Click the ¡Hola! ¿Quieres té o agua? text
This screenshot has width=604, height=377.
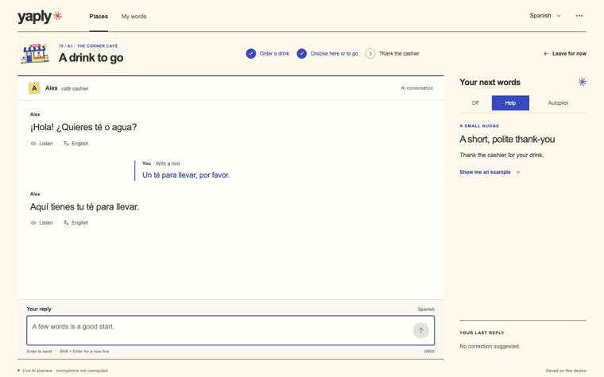tap(83, 127)
